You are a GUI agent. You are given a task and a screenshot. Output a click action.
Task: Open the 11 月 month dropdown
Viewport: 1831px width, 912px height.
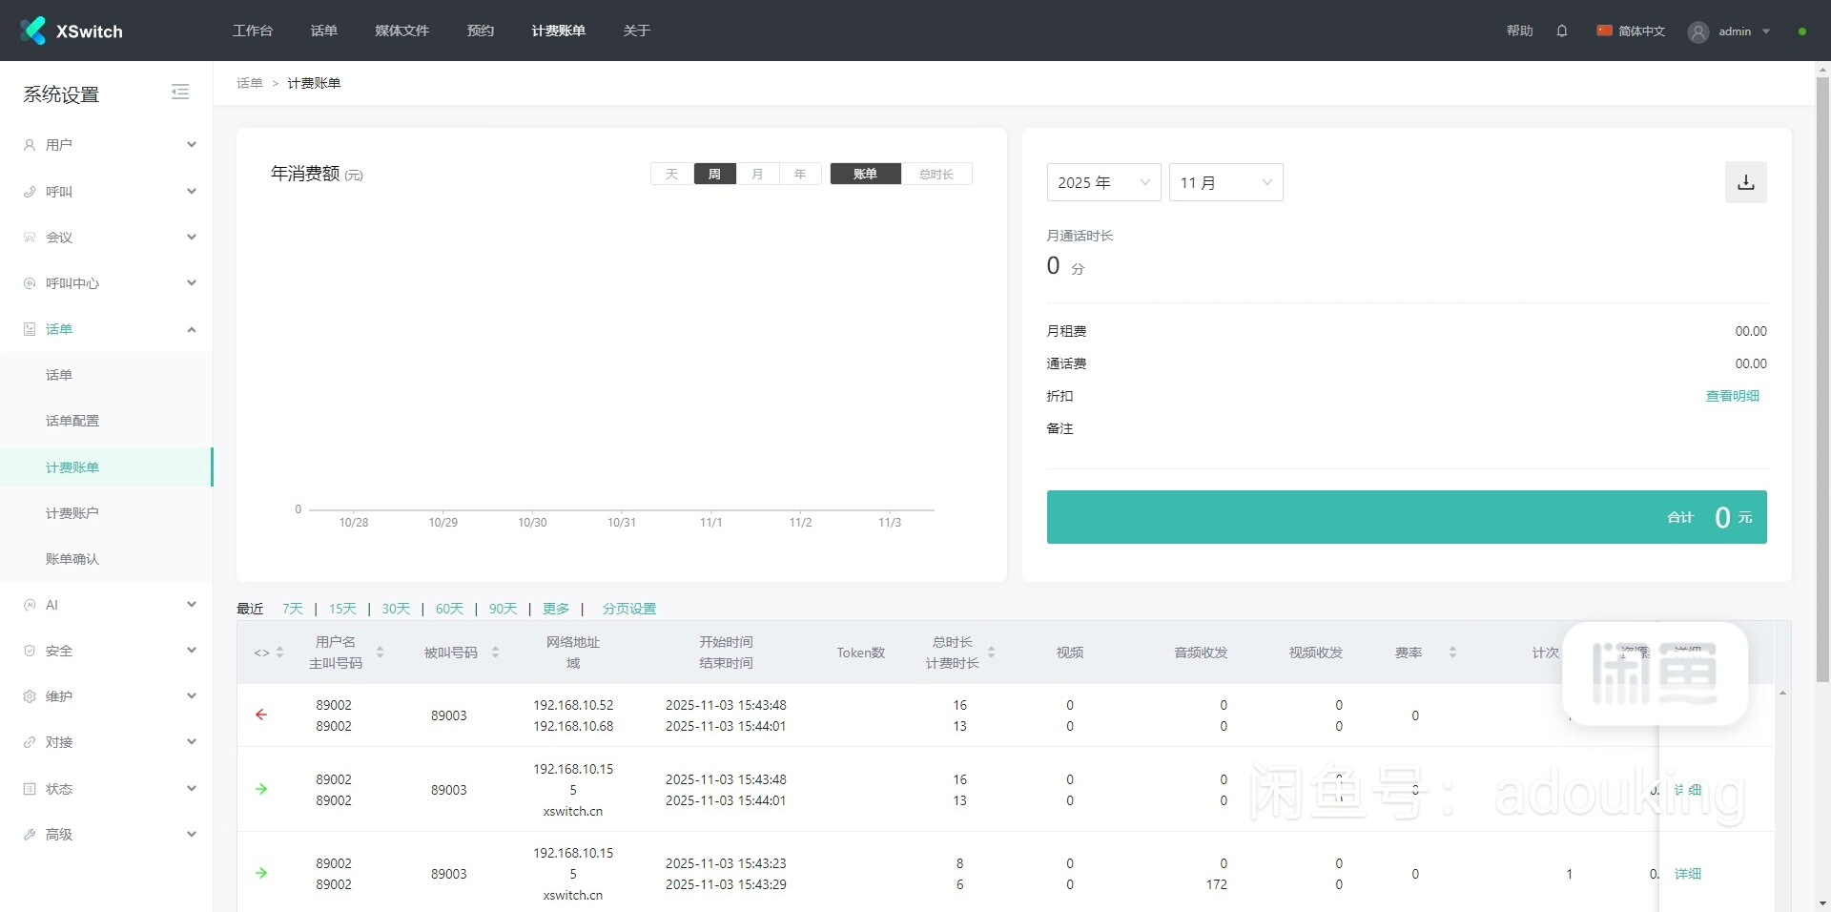click(x=1225, y=182)
